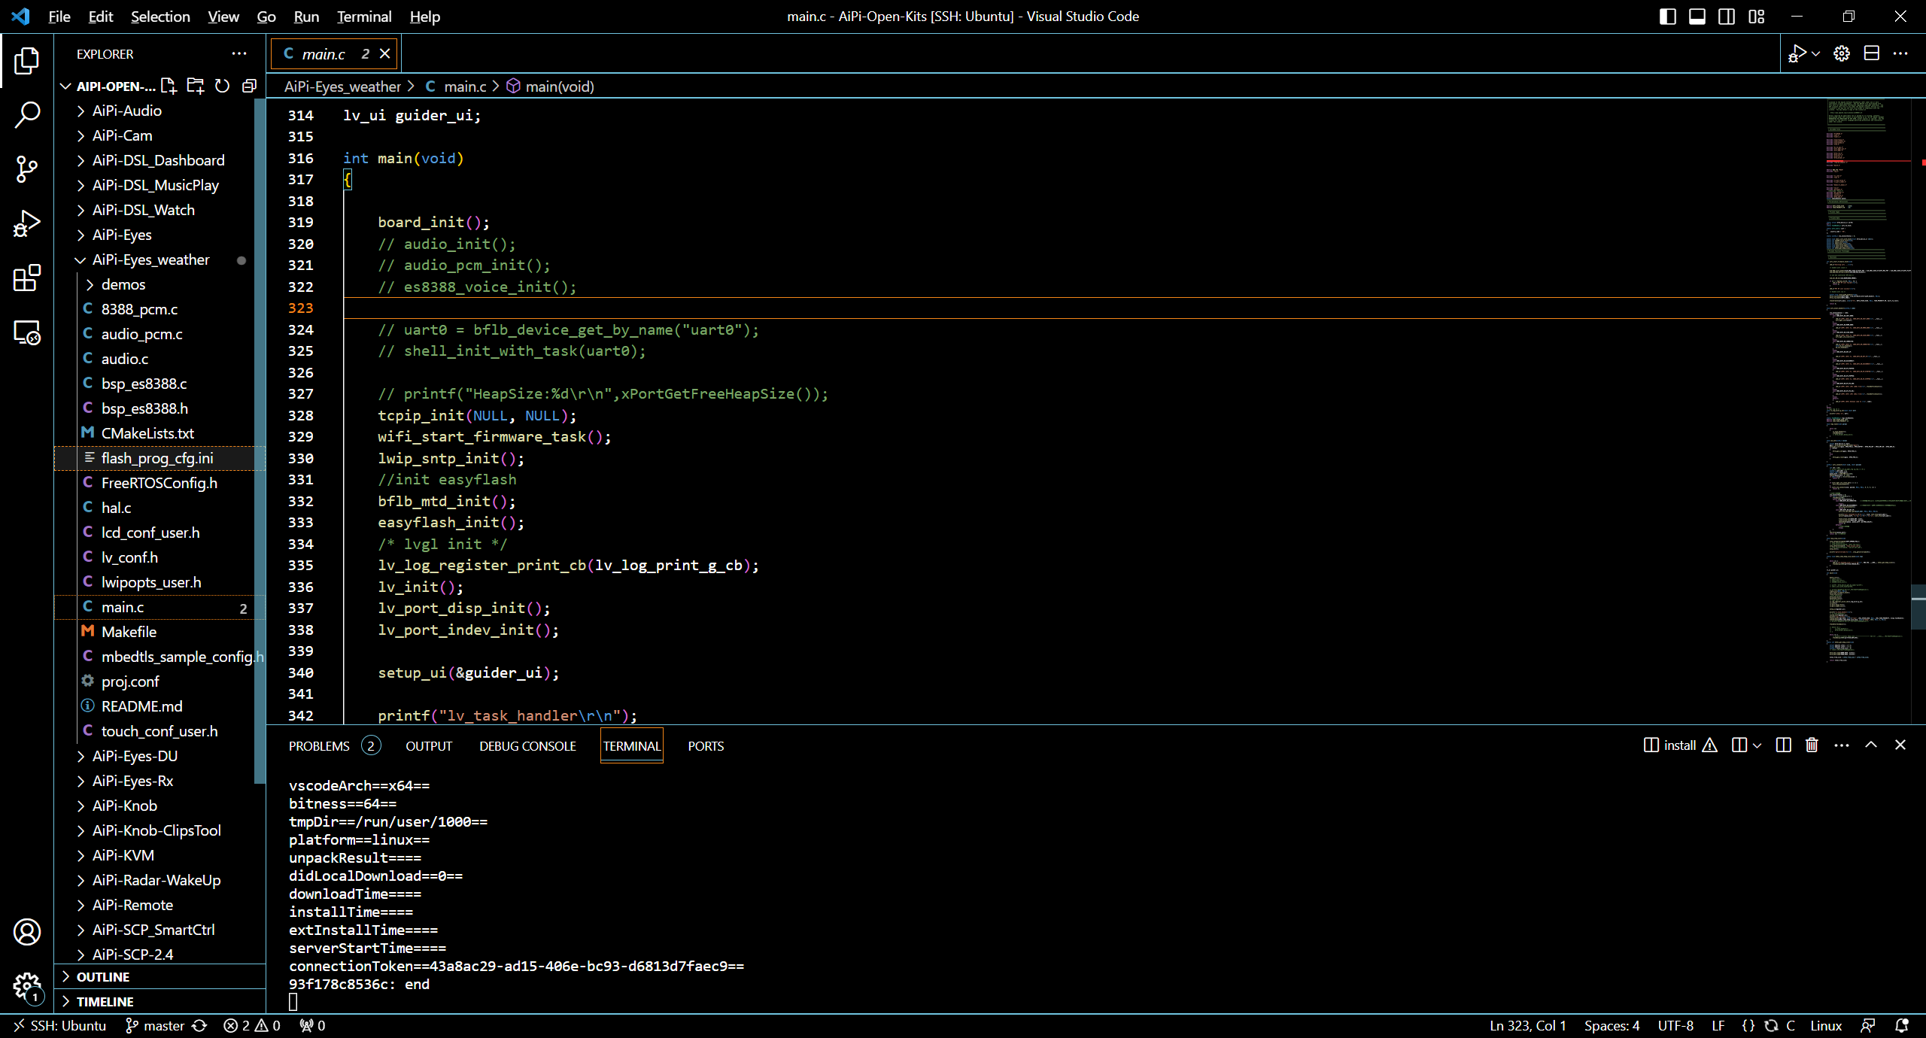
Task: Expand the demos folder
Action: coord(159,284)
